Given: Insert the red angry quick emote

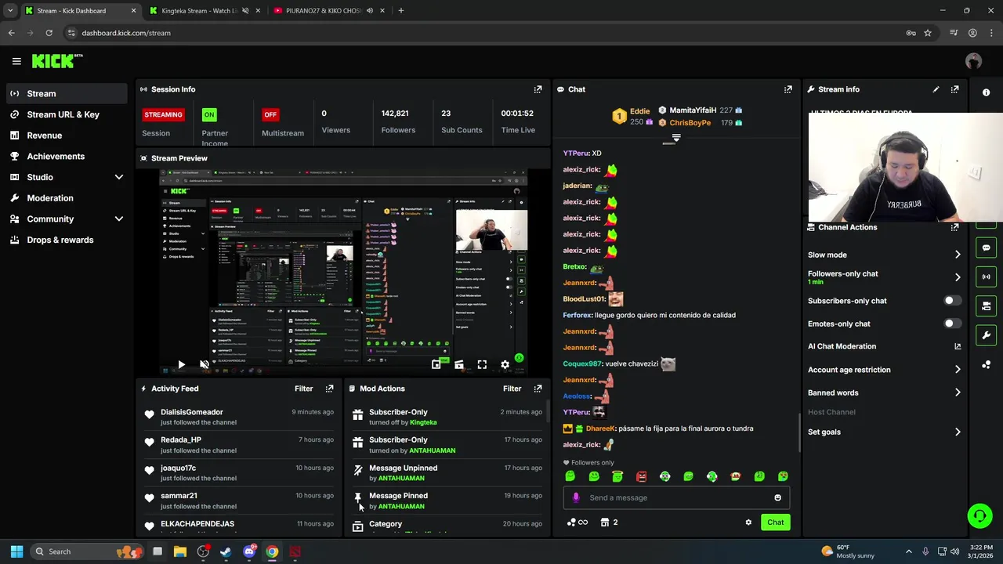Looking at the screenshot, I should tap(641, 476).
